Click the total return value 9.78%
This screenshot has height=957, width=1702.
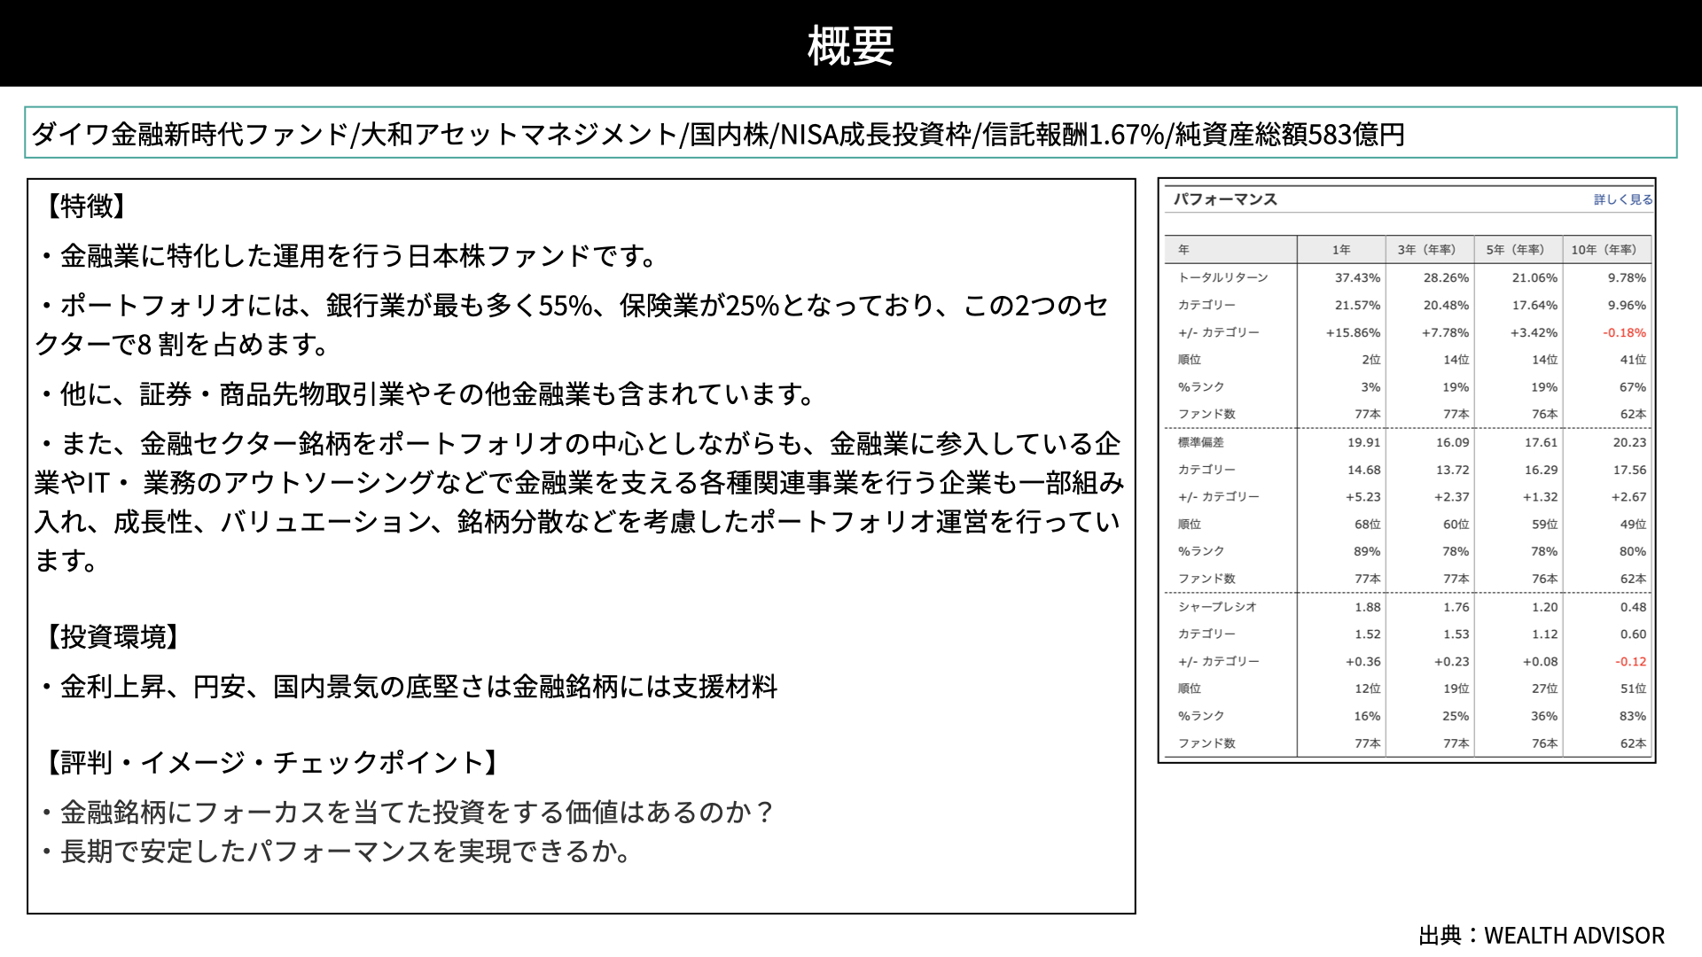point(1627,277)
